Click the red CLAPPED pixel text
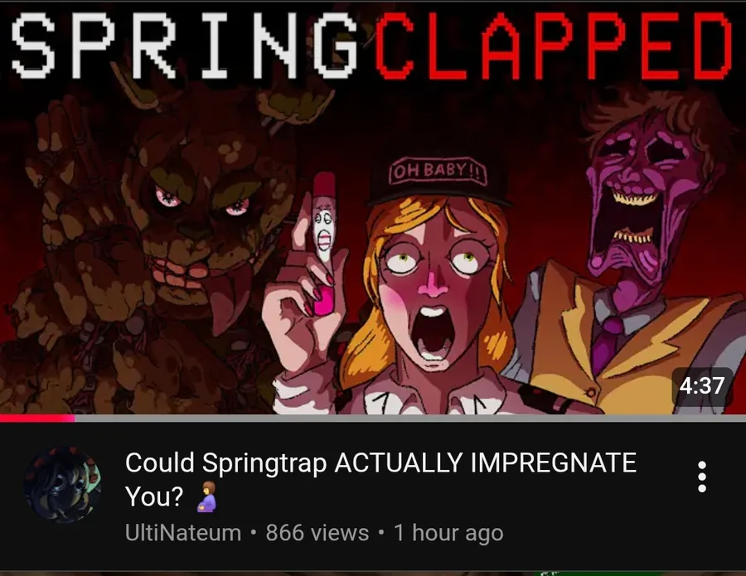Viewport: 746px width, 576px height. click(x=555, y=45)
